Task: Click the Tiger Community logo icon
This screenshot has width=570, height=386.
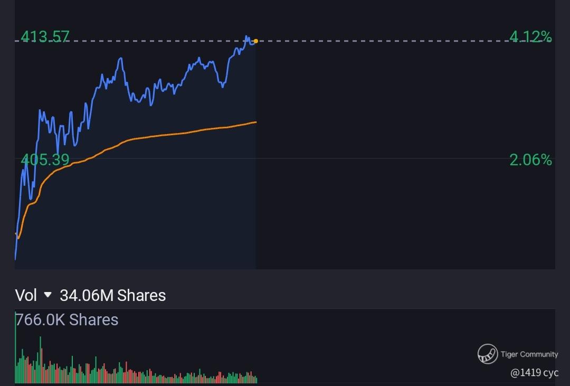Action: [x=488, y=354]
